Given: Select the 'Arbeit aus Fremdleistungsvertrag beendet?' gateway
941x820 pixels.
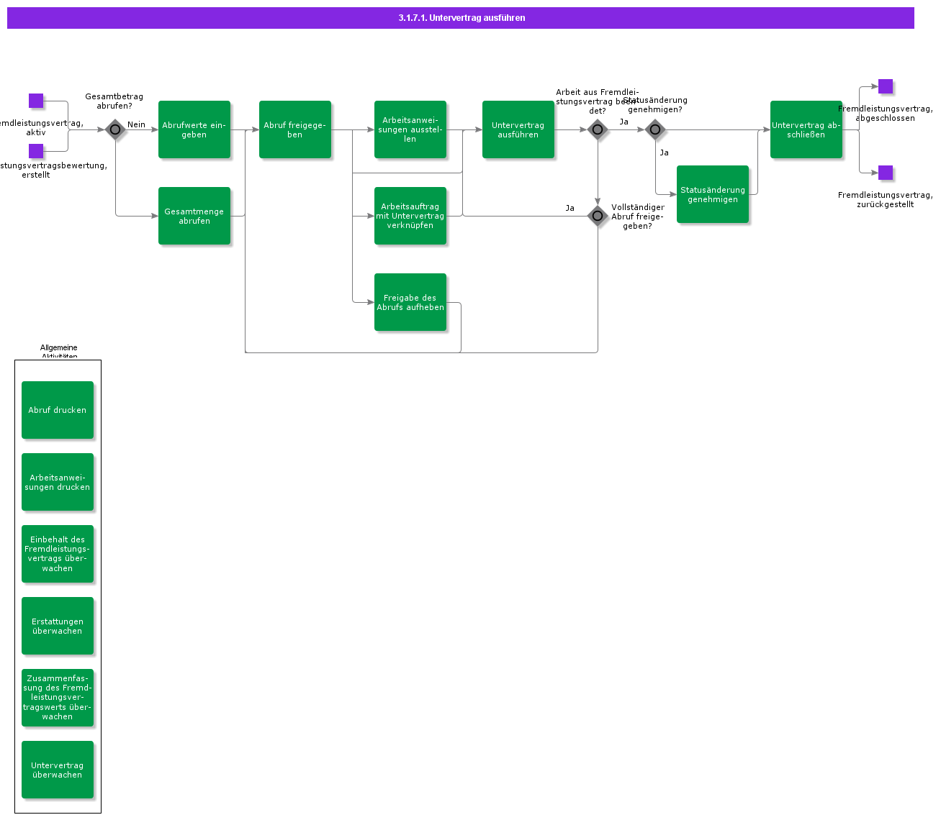Looking at the screenshot, I should [598, 129].
